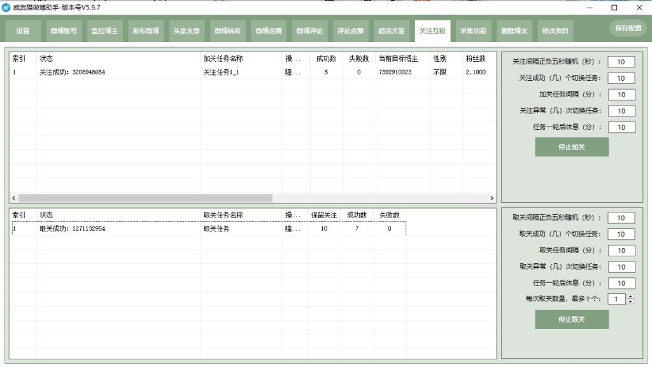The width and height of the screenshot is (652, 367).
Task: Click the 停止加关 button
Action: click(571, 147)
